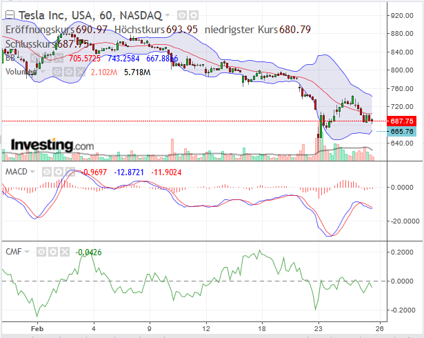
Task: Click date 12 on the time axis
Action: point(206,329)
